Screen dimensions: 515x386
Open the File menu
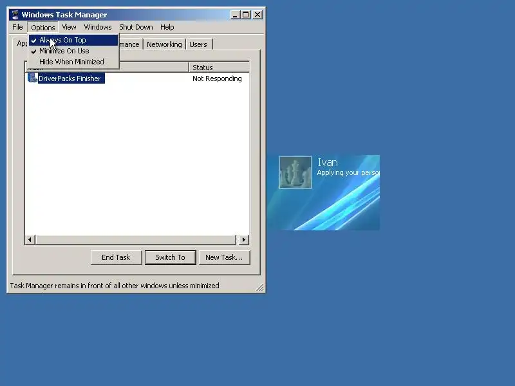point(17,27)
